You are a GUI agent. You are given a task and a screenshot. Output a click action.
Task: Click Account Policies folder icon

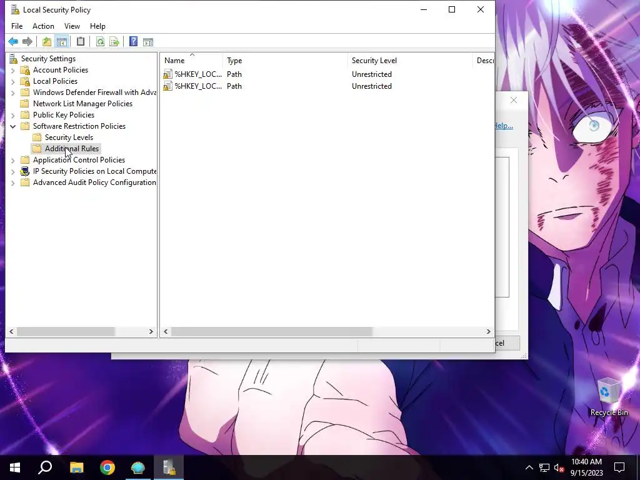tap(25, 70)
